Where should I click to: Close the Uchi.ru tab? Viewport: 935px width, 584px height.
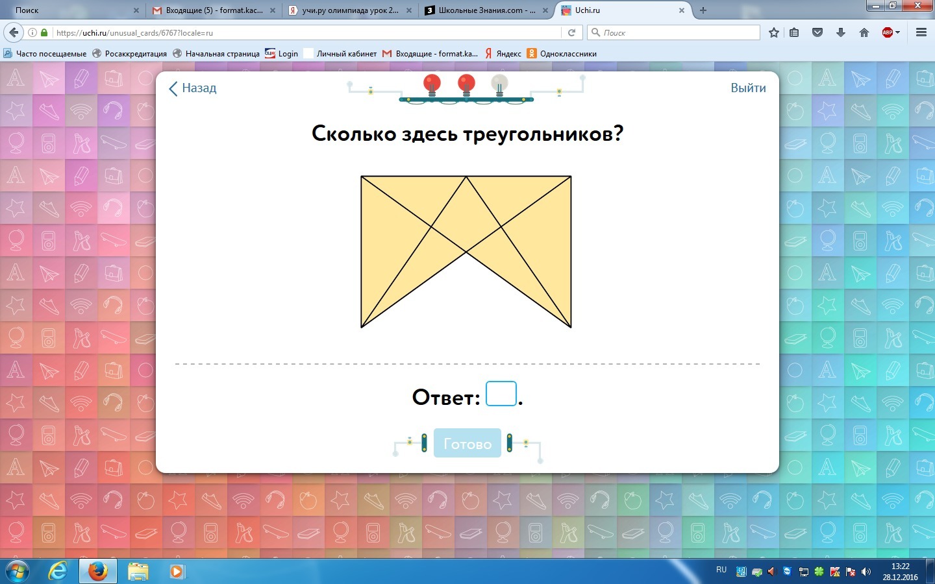(x=681, y=10)
